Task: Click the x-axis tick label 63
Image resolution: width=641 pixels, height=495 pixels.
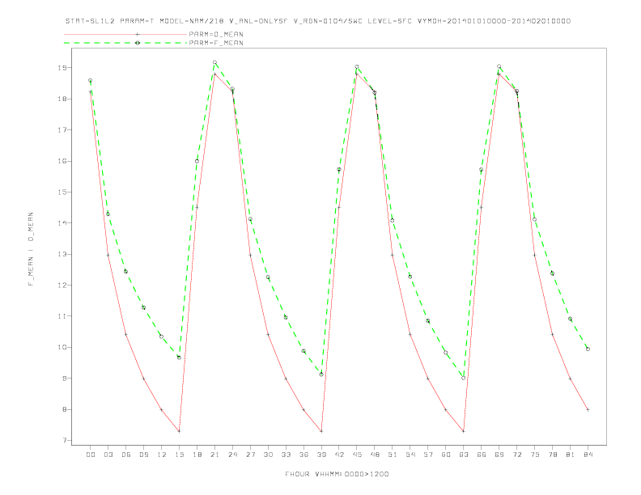Action: [464, 455]
